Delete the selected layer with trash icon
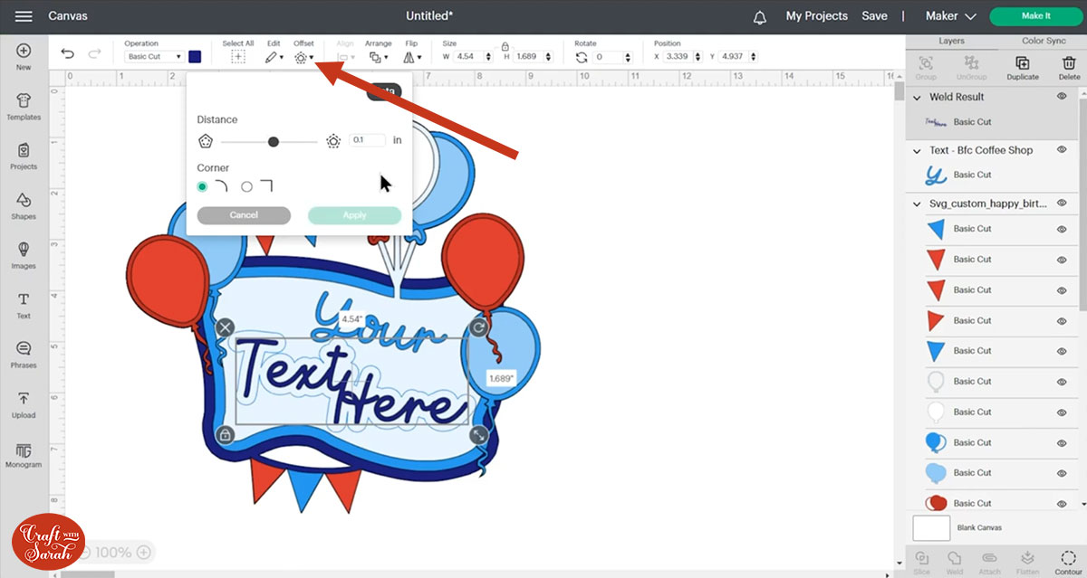Image resolution: width=1087 pixels, height=578 pixels. point(1069,65)
